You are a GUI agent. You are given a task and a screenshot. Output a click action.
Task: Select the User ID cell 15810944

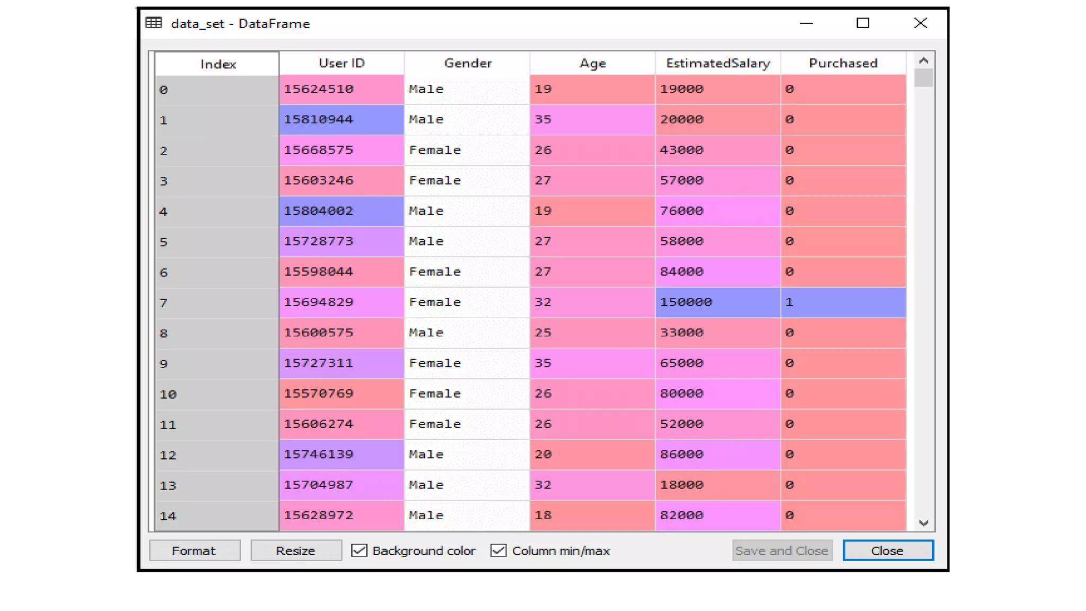(x=341, y=119)
